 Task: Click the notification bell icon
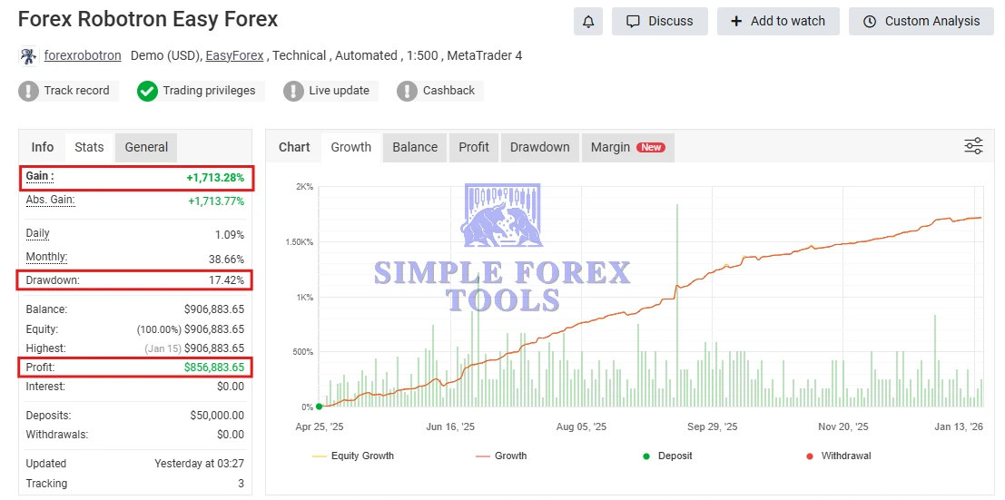tap(588, 21)
